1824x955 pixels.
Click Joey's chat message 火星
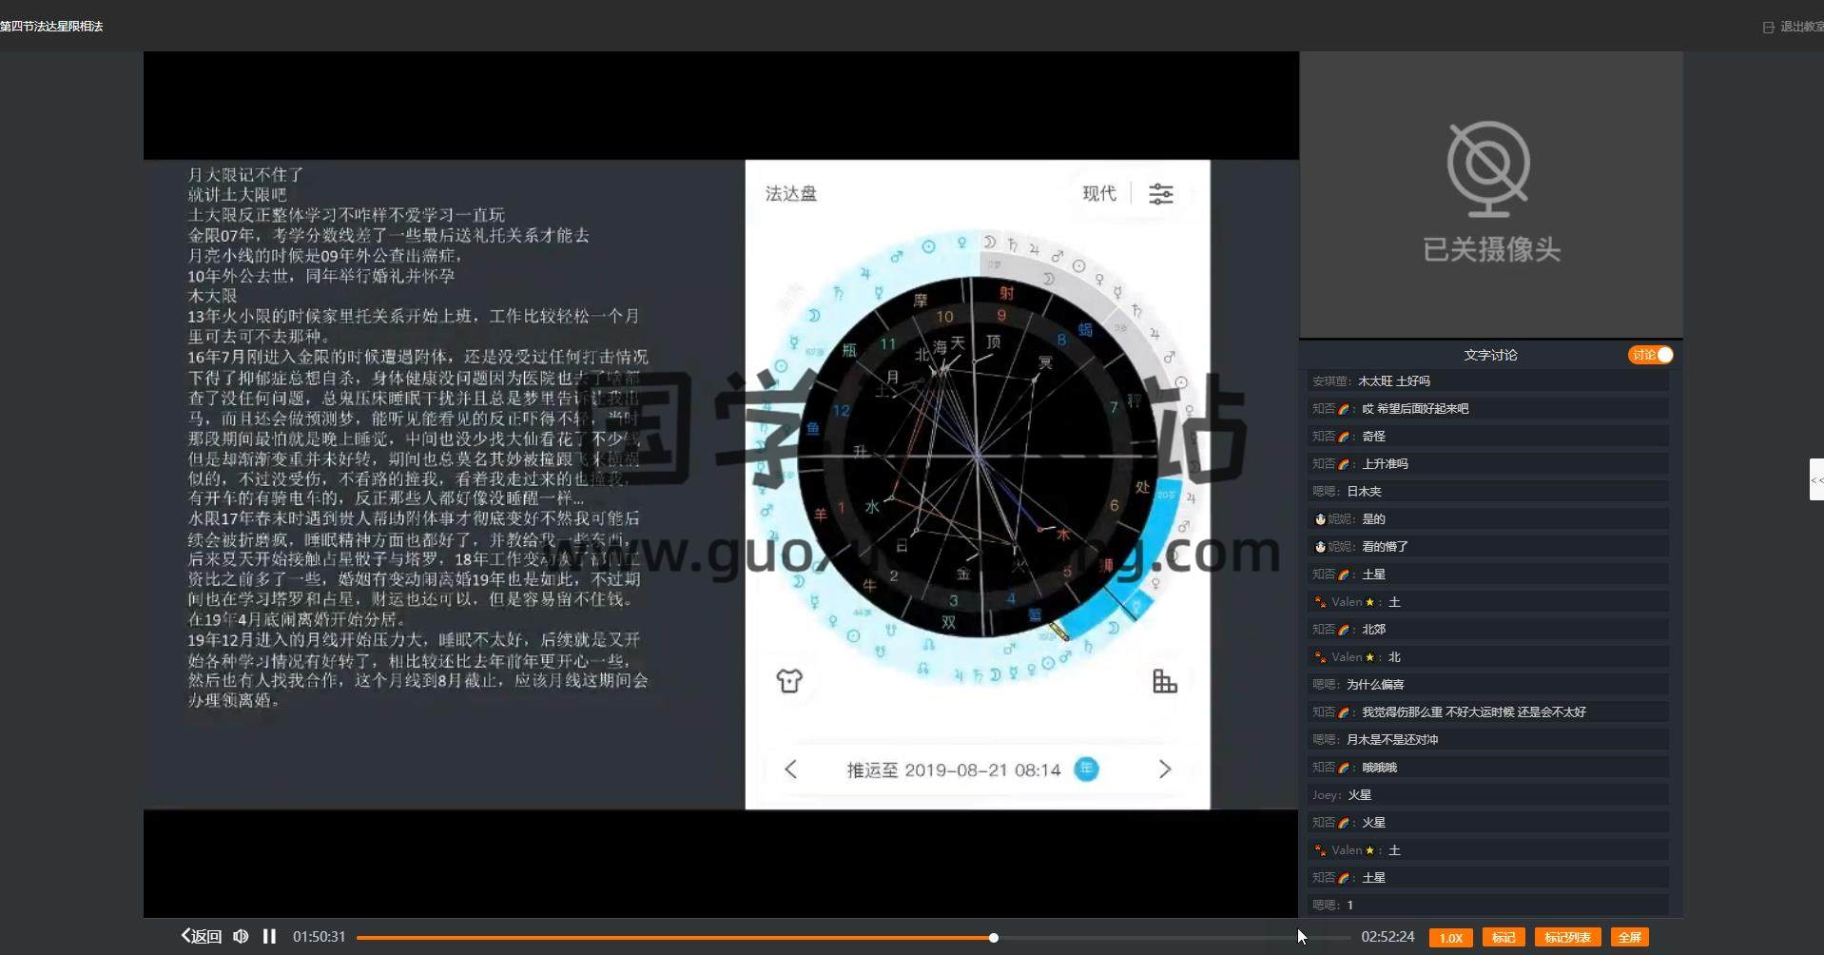[1360, 795]
